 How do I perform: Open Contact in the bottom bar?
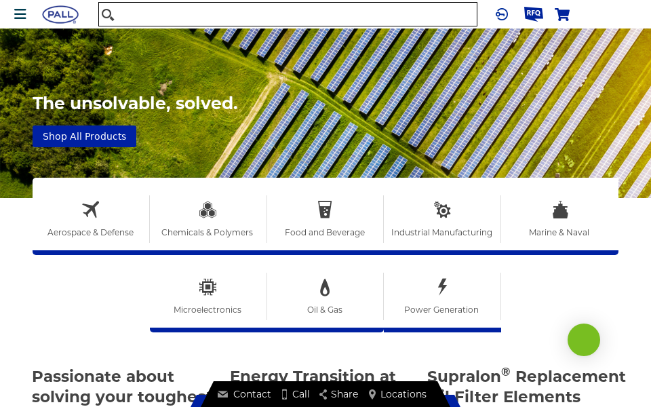pyautogui.click(x=244, y=394)
